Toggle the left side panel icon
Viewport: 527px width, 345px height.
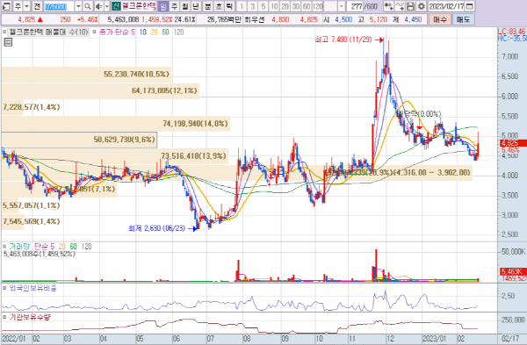(x=6, y=6)
